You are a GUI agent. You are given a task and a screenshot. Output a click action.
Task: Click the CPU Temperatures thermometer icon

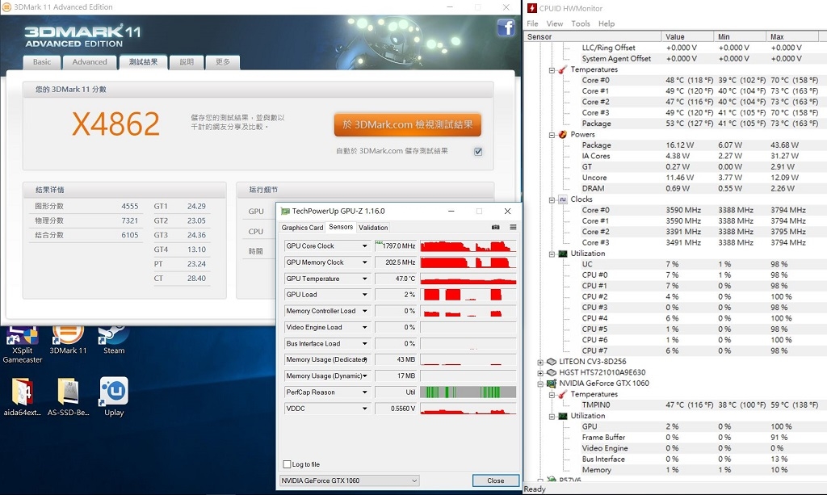563,69
